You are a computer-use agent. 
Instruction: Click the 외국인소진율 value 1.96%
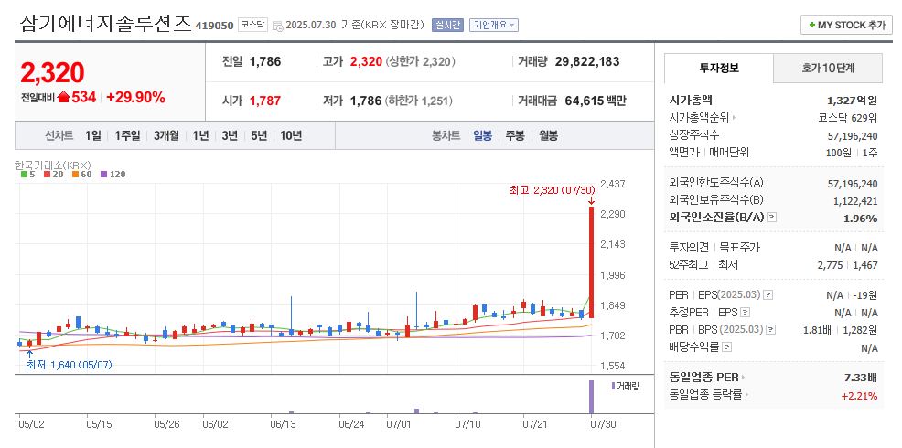coord(861,218)
